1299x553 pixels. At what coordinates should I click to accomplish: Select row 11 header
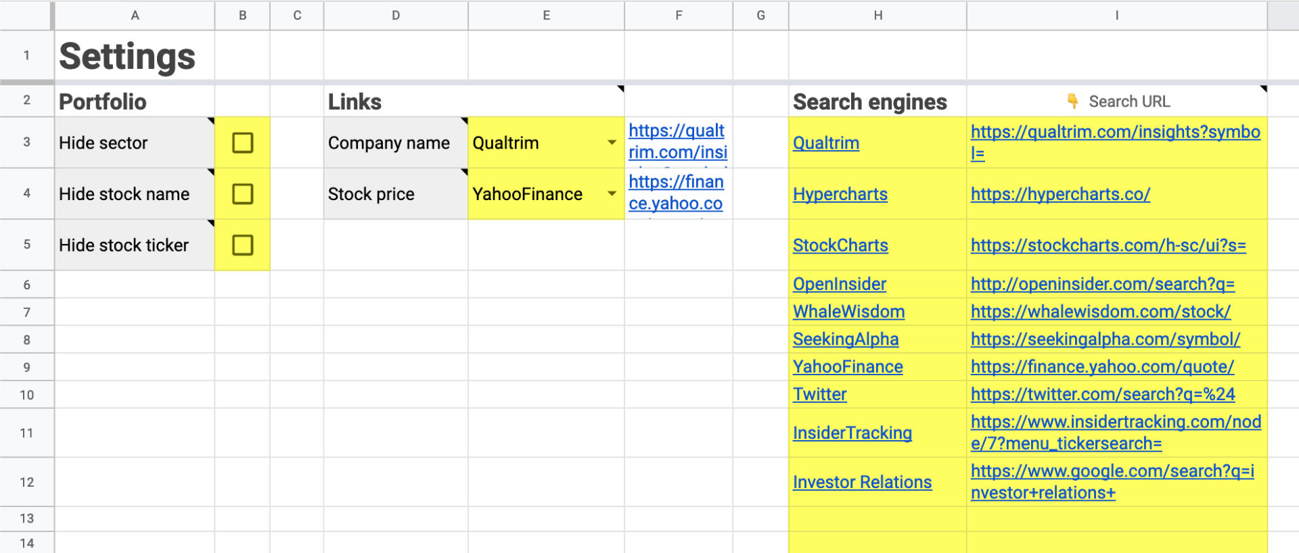tap(26, 433)
